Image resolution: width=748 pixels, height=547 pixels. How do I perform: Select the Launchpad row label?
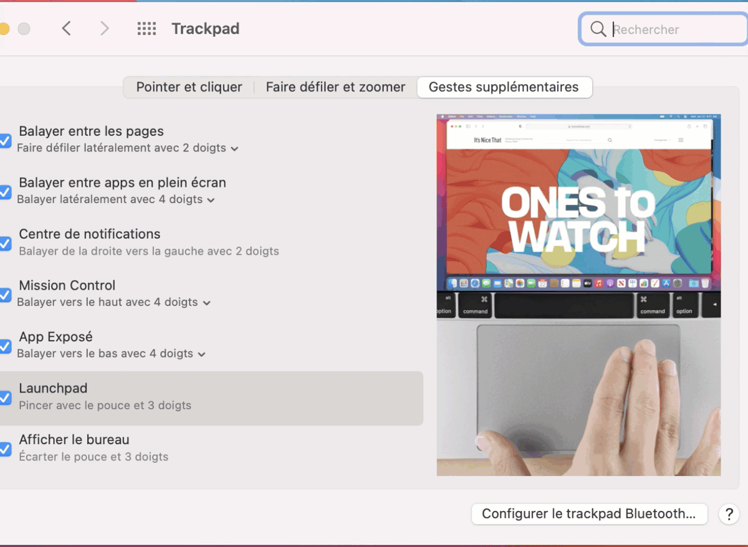[53, 388]
